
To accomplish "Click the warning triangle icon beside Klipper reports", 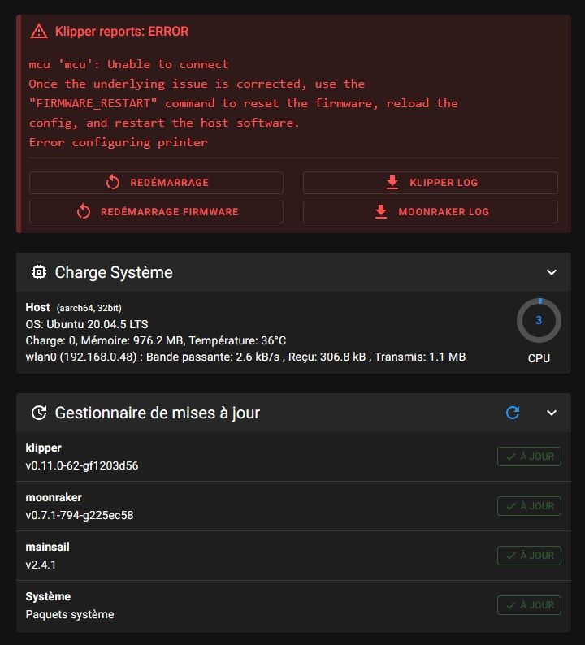I will pyautogui.click(x=39, y=31).
